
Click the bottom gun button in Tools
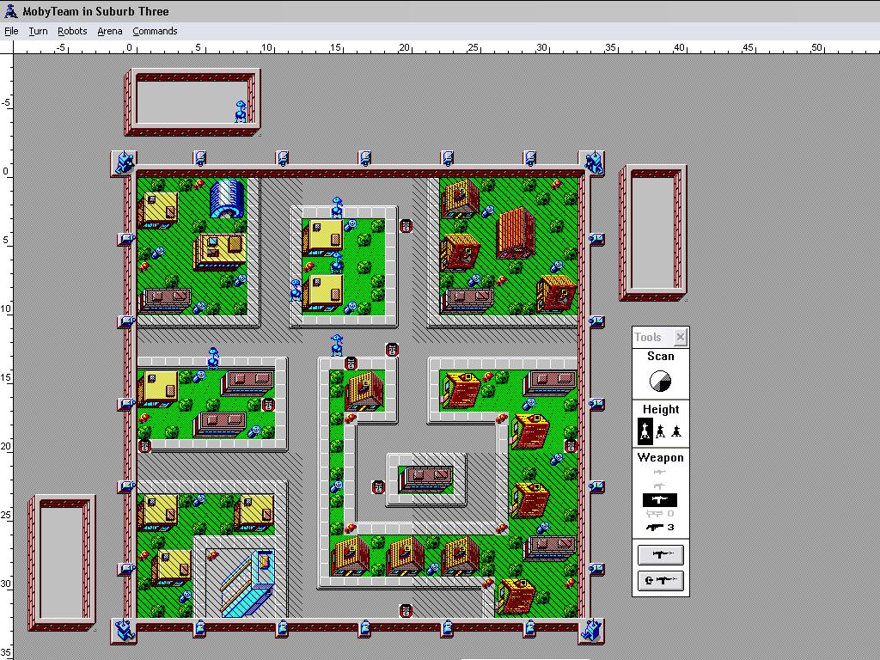661,580
